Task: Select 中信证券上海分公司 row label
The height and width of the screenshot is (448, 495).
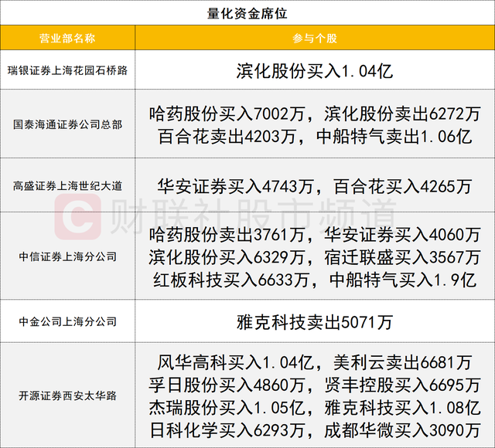Action: point(67,256)
